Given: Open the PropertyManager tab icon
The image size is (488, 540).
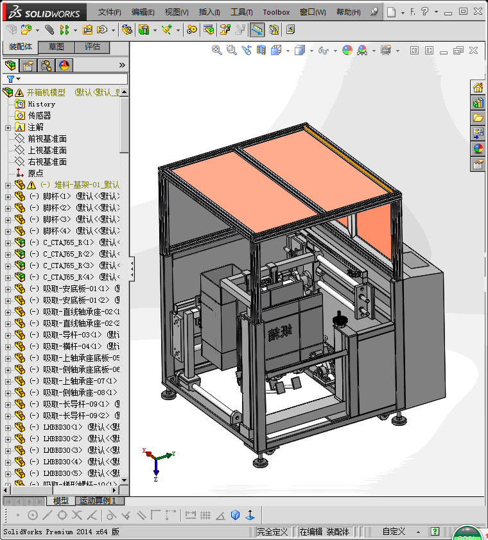Looking at the screenshot, I should point(28,65).
